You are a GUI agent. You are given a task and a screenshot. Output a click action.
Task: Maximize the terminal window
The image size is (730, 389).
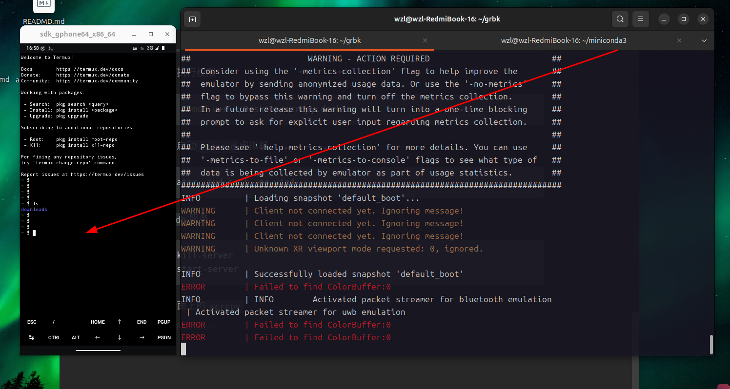[684, 19]
